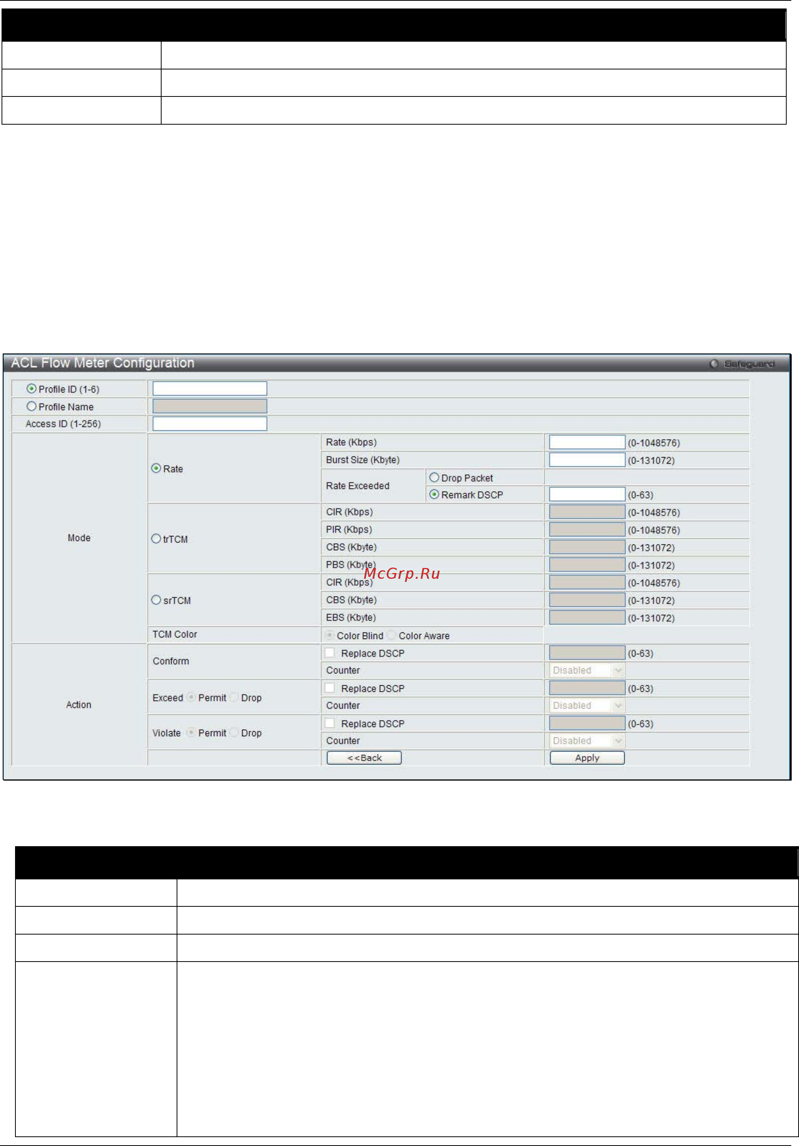The image size is (799, 1146).
Task: Select the Profile ID (1-6) radio button
Action: point(31,388)
